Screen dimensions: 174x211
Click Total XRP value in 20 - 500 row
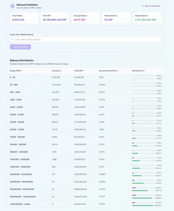(79, 85)
